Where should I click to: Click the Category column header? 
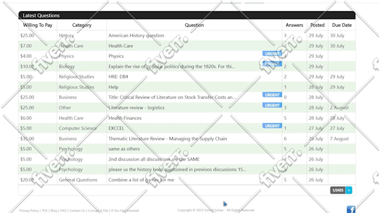pyautogui.click(x=82, y=25)
